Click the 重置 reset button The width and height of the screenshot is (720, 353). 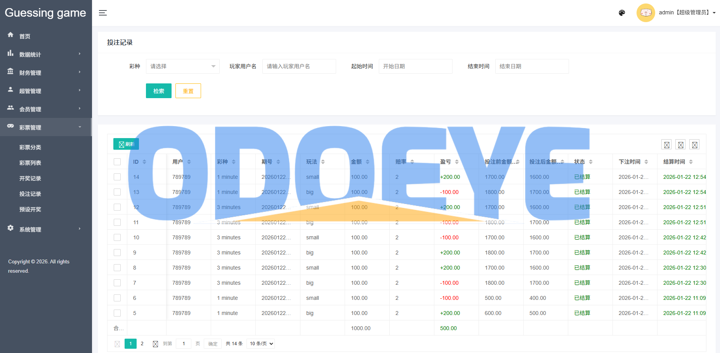[x=188, y=91]
